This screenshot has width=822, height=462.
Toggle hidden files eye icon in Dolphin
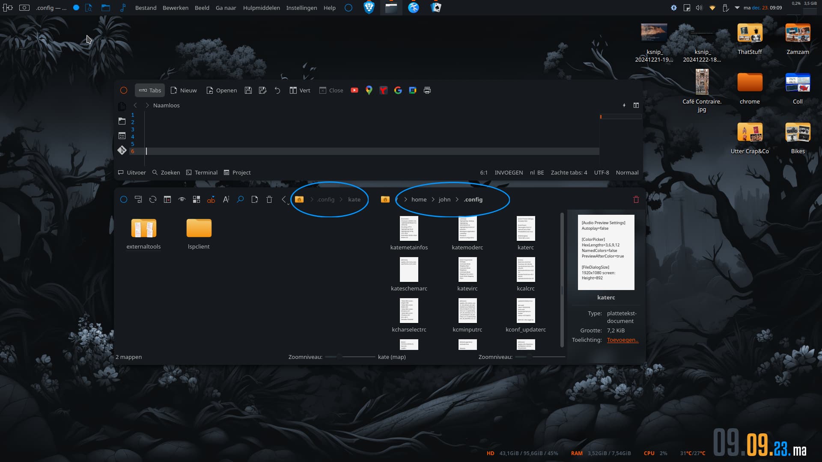click(182, 199)
